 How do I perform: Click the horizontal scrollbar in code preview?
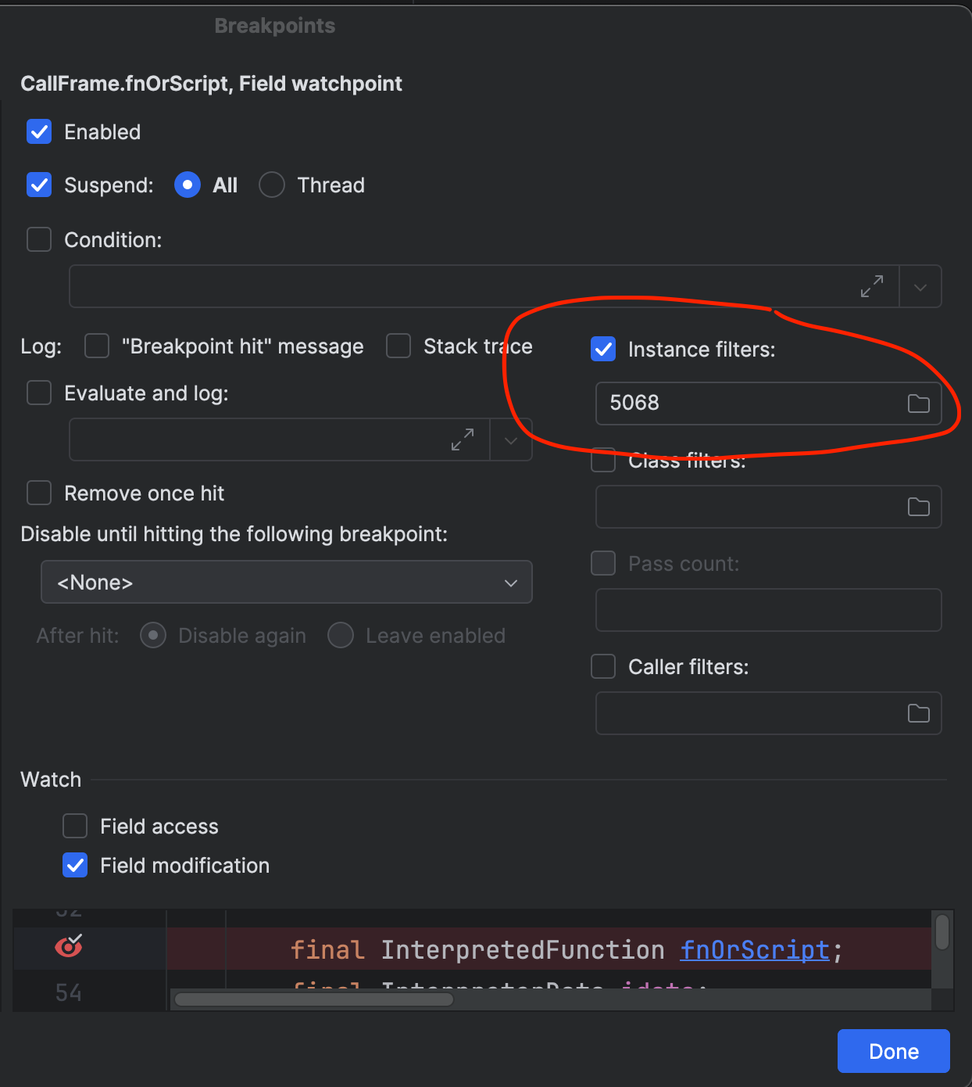click(314, 999)
